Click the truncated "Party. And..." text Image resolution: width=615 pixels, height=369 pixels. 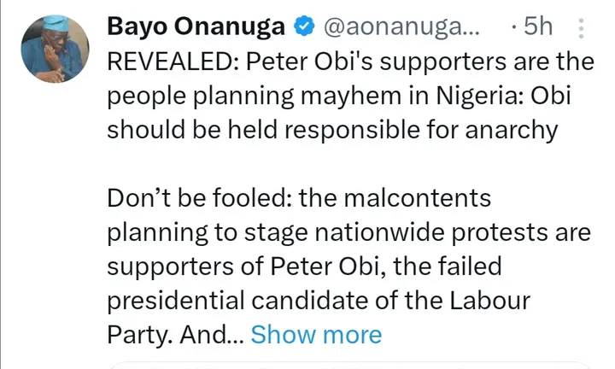[x=175, y=334]
